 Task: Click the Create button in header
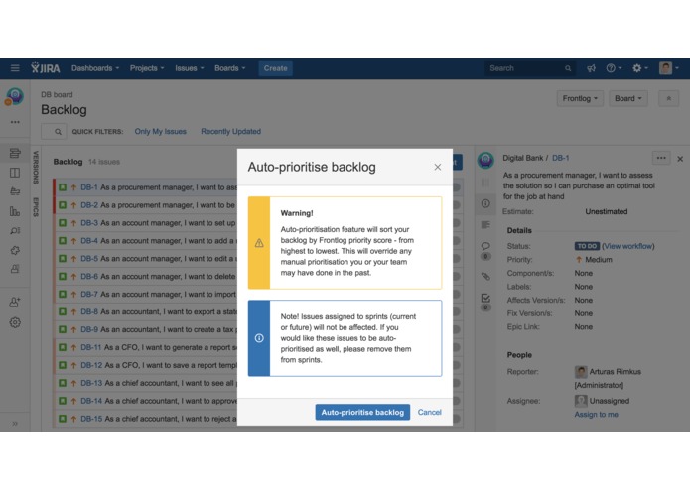point(275,68)
